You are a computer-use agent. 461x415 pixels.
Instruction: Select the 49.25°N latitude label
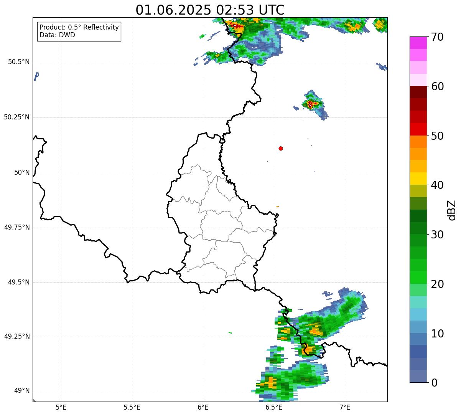coord(17,336)
